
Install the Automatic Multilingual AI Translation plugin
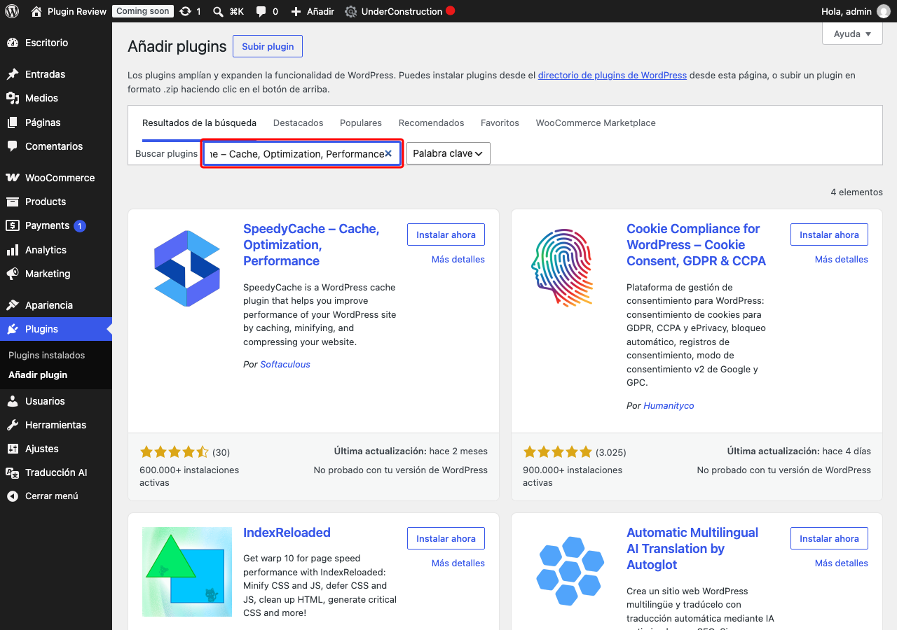(829, 538)
